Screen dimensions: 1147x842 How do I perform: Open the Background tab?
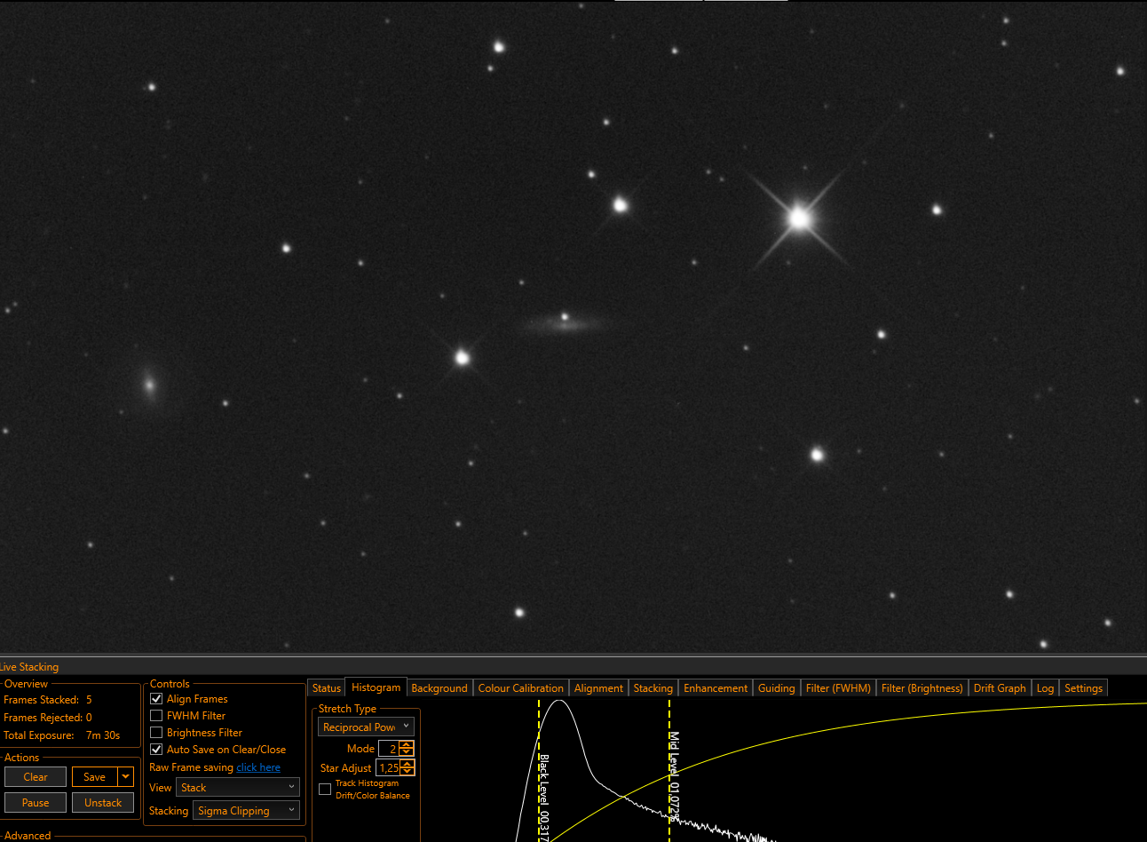pyautogui.click(x=439, y=688)
